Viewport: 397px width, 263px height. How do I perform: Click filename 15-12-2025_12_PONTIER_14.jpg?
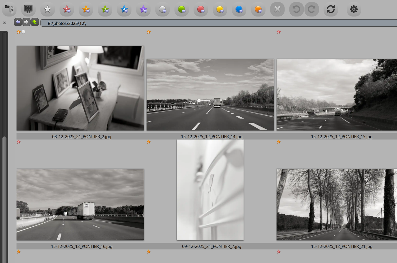[x=212, y=136]
